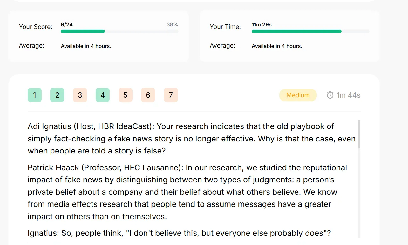This screenshot has width=408, height=245.
Task: Open question 3 marked incorrect
Action: click(80, 95)
